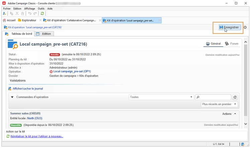The width and height of the screenshot is (251, 148).
Task: Collapse Commandes d'opération section
Action: coord(12,97)
